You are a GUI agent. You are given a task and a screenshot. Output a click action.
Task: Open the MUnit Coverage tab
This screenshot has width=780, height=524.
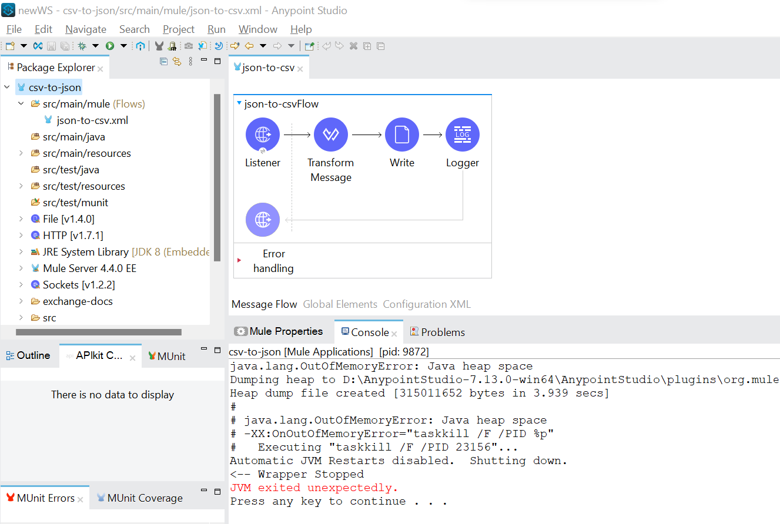tap(139, 498)
